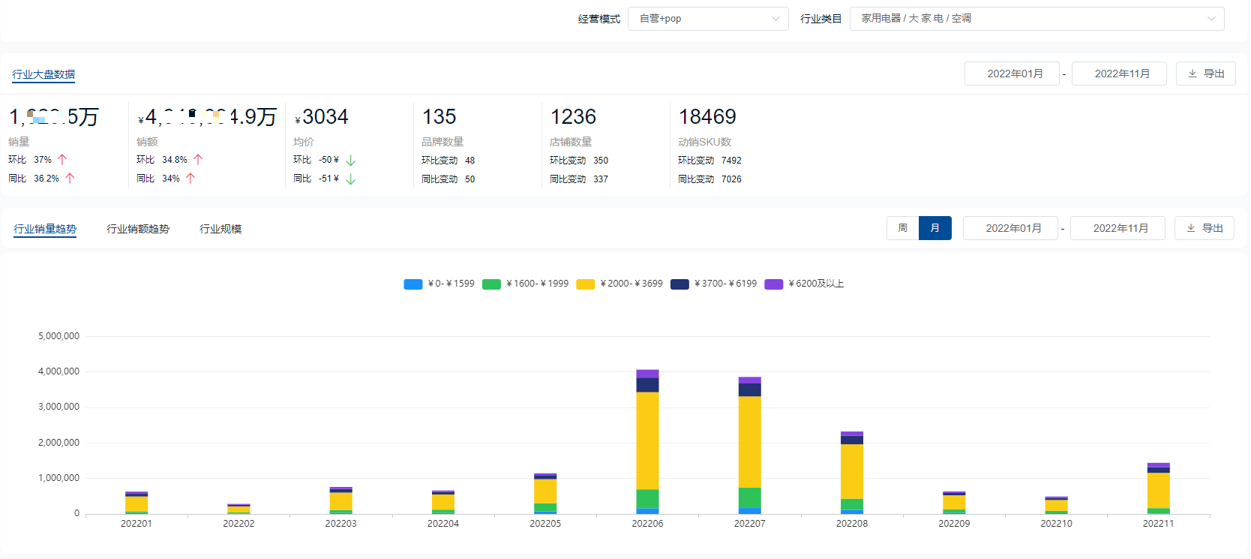Open the 经营模式 dropdown showing 自营+pop

[x=707, y=19]
